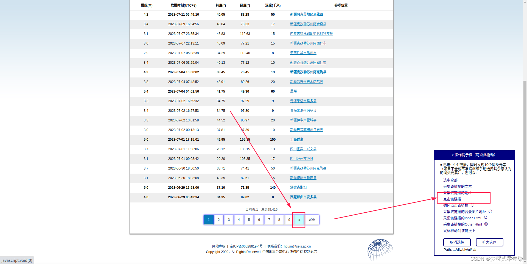Screen dimensions: 527x264
Task: Open the 河南许昌市禹州市 link
Action: click(303, 53)
